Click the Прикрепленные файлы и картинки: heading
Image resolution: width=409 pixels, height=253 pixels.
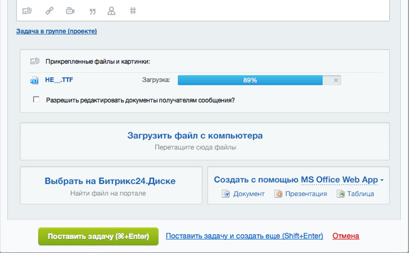pos(98,62)
